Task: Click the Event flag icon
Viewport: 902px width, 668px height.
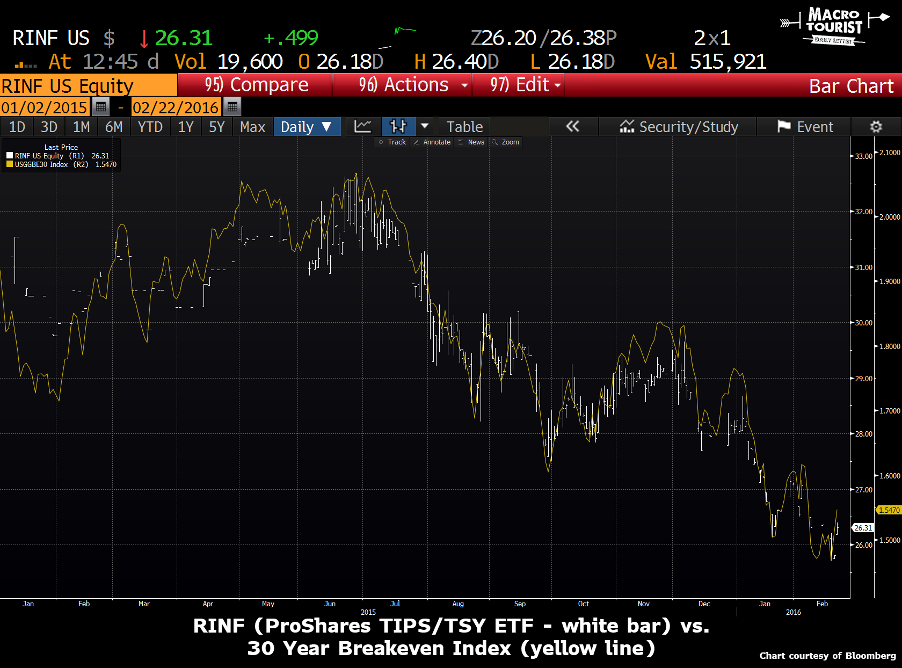Action: 784,127
